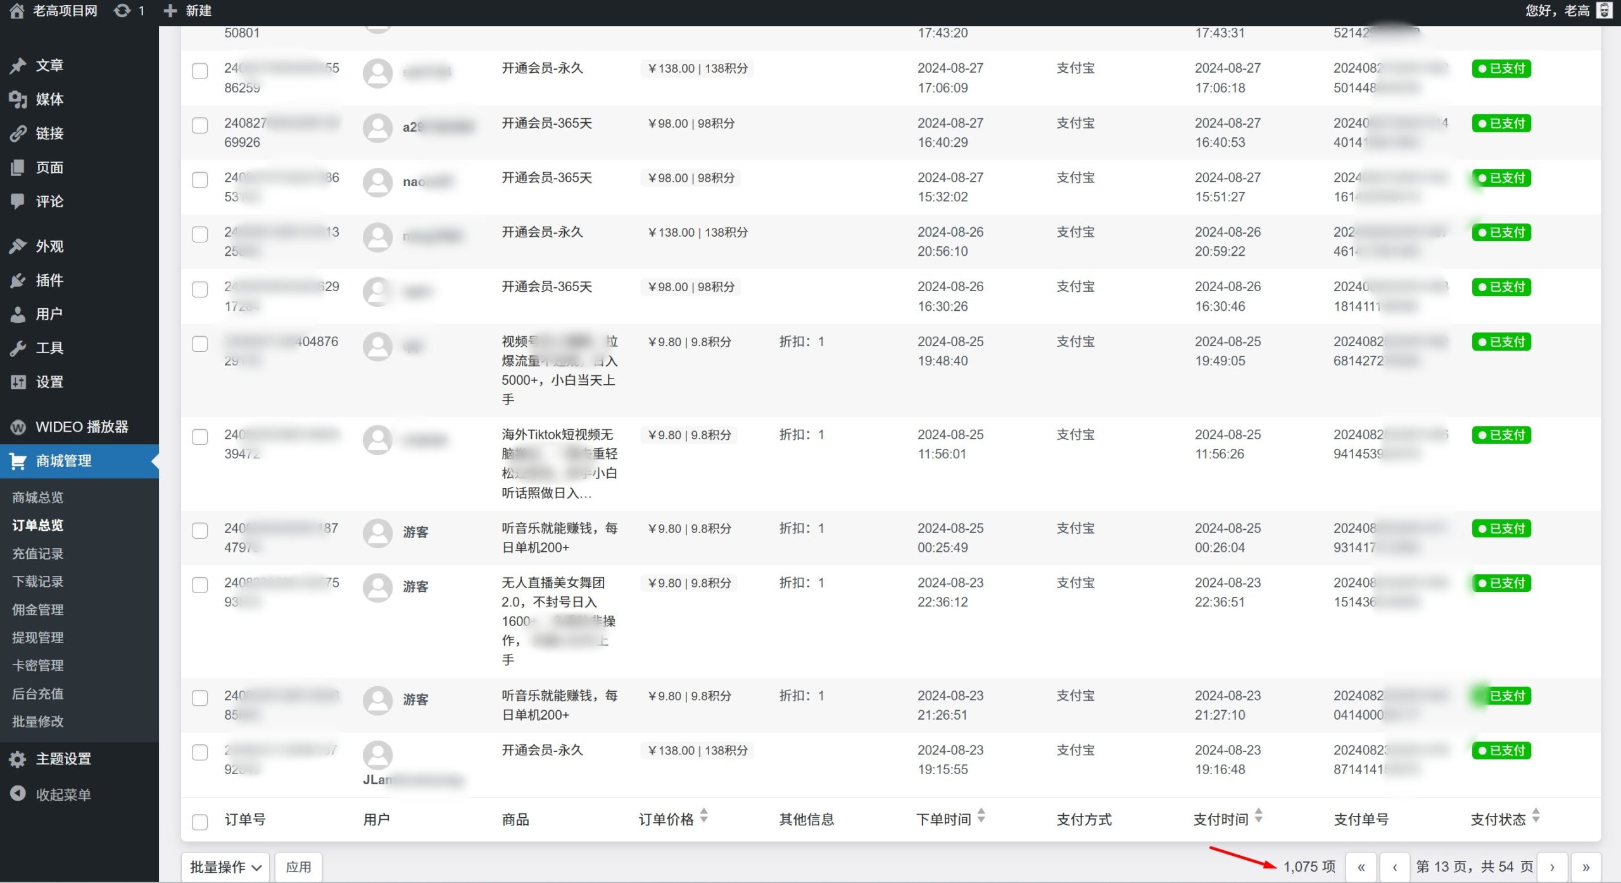The height and width of the screenshot is (883, 1621).
Task: Click the updates refresh icon in top bar
Action: coord(122,10)
